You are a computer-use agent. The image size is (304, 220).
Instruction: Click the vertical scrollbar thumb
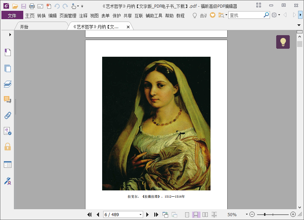299,44
